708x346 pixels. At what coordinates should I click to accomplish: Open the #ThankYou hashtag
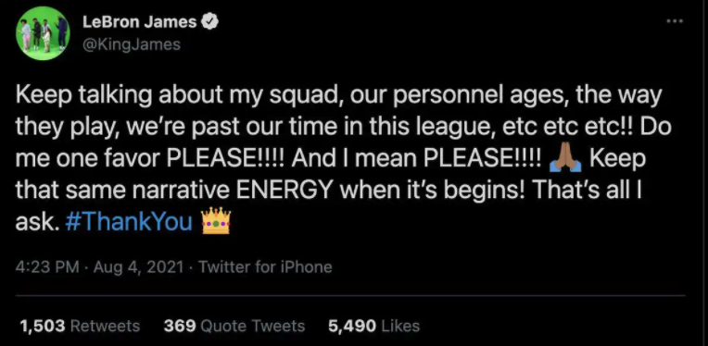[129, 222]
